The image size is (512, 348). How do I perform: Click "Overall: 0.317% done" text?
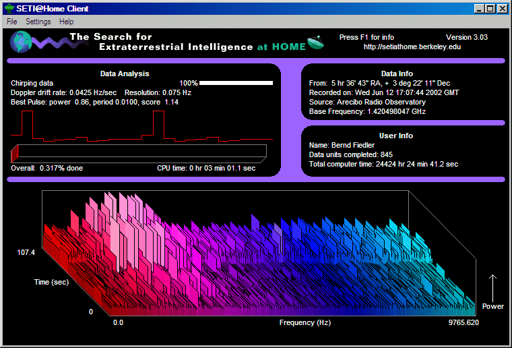[x=46, y=169]
